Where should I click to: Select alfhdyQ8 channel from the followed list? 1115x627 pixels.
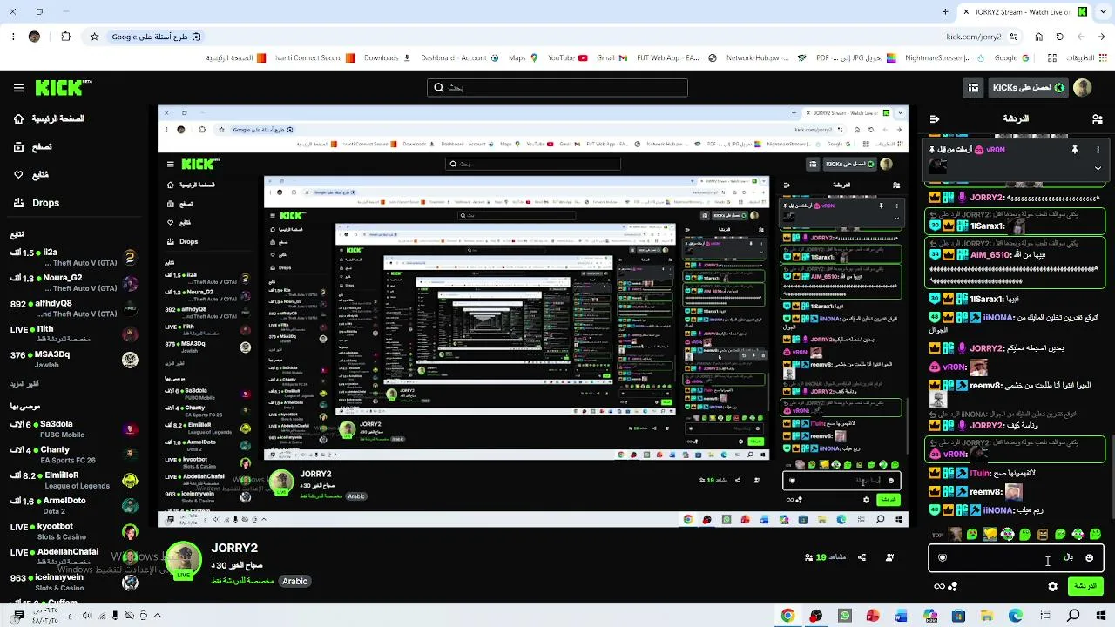[x=74, y=308]
